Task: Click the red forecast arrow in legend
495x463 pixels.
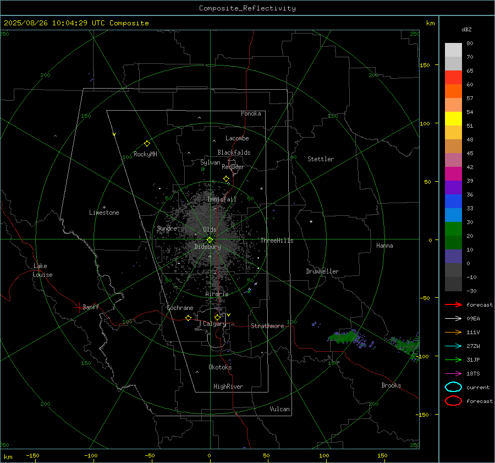Action: [x=453, y=304]
